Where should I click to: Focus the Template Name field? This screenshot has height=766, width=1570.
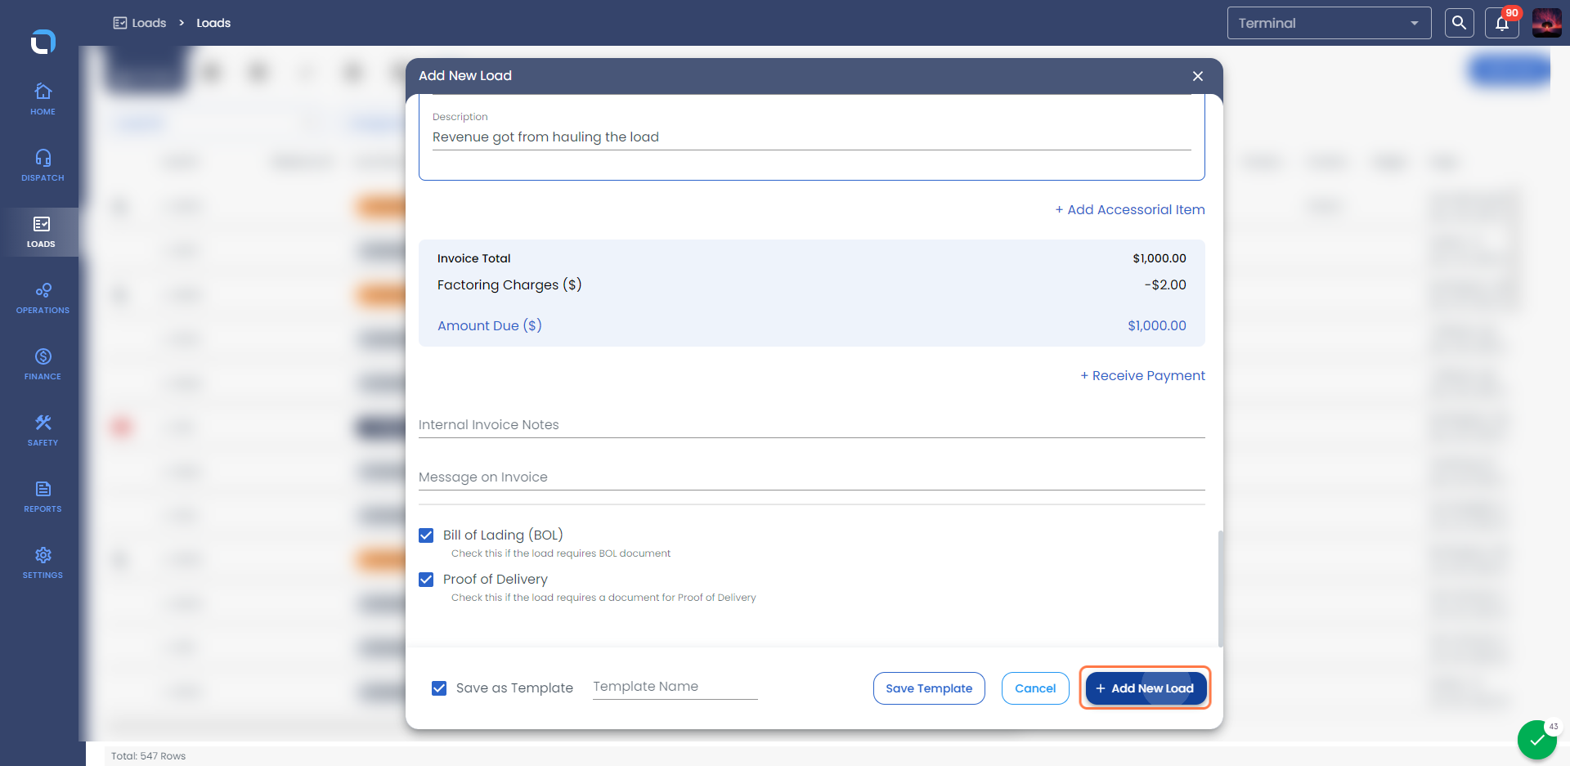tap(675, 687)
